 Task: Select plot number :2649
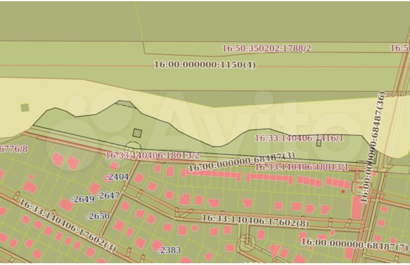coord(82,199)
